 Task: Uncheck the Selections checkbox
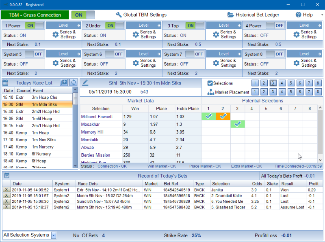click(x=210, y=83)
